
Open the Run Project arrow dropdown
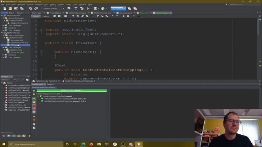pyautogui.click(x=91, y=9)
